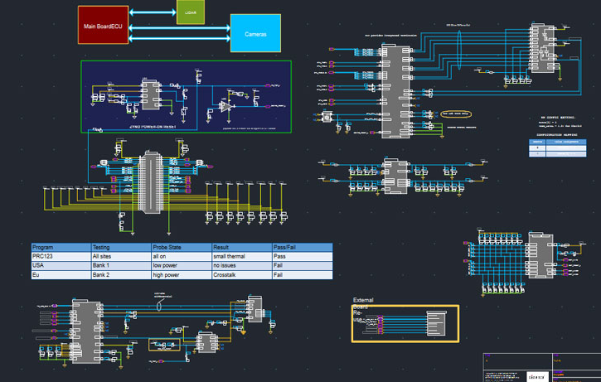
Task: Select the yellow oval note annotation
Action: point(456,112)
